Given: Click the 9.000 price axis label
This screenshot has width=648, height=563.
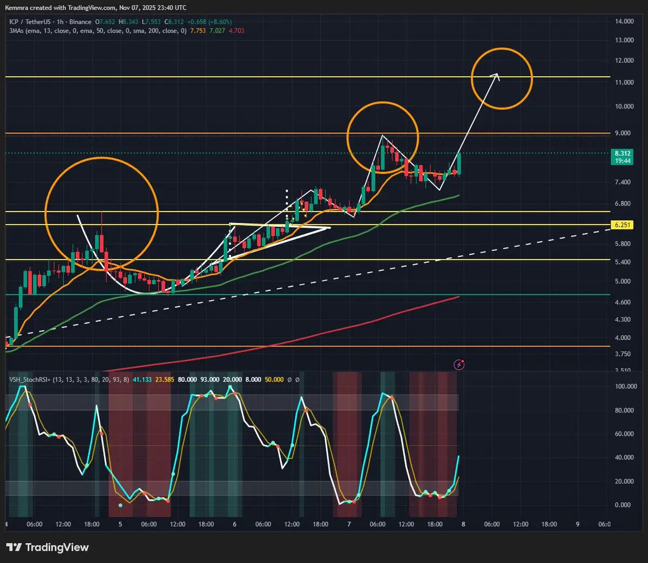Looking at the screenshot, I should point(623,133).
